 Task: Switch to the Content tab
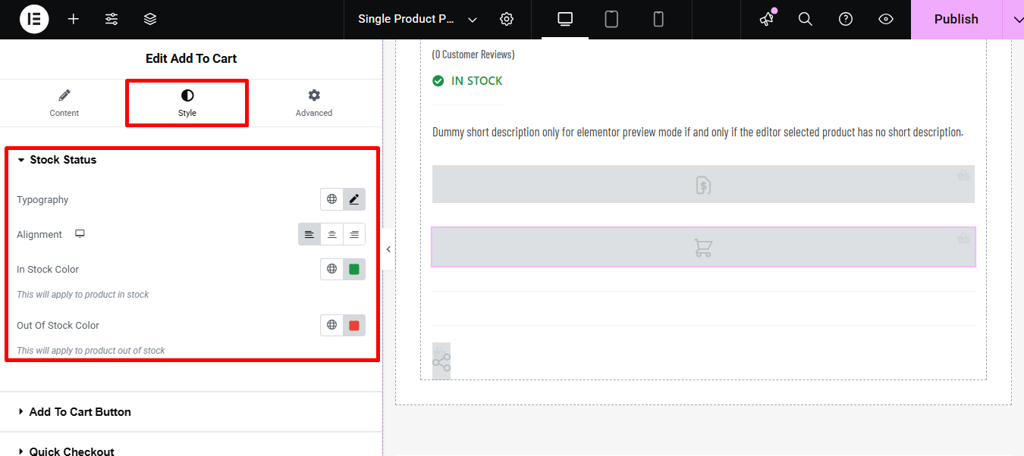64,103
